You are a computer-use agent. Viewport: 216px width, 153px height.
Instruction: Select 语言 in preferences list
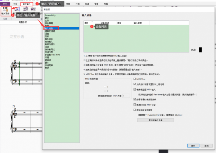click(x=47, y=34)
